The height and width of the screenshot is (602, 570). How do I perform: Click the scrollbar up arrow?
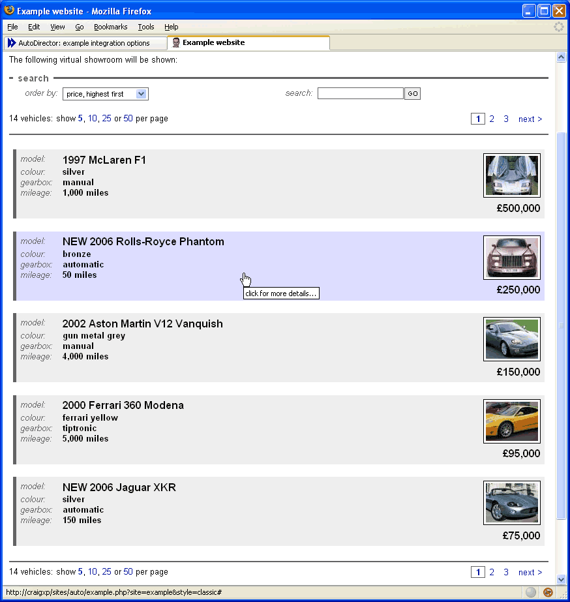coord(561,57)
